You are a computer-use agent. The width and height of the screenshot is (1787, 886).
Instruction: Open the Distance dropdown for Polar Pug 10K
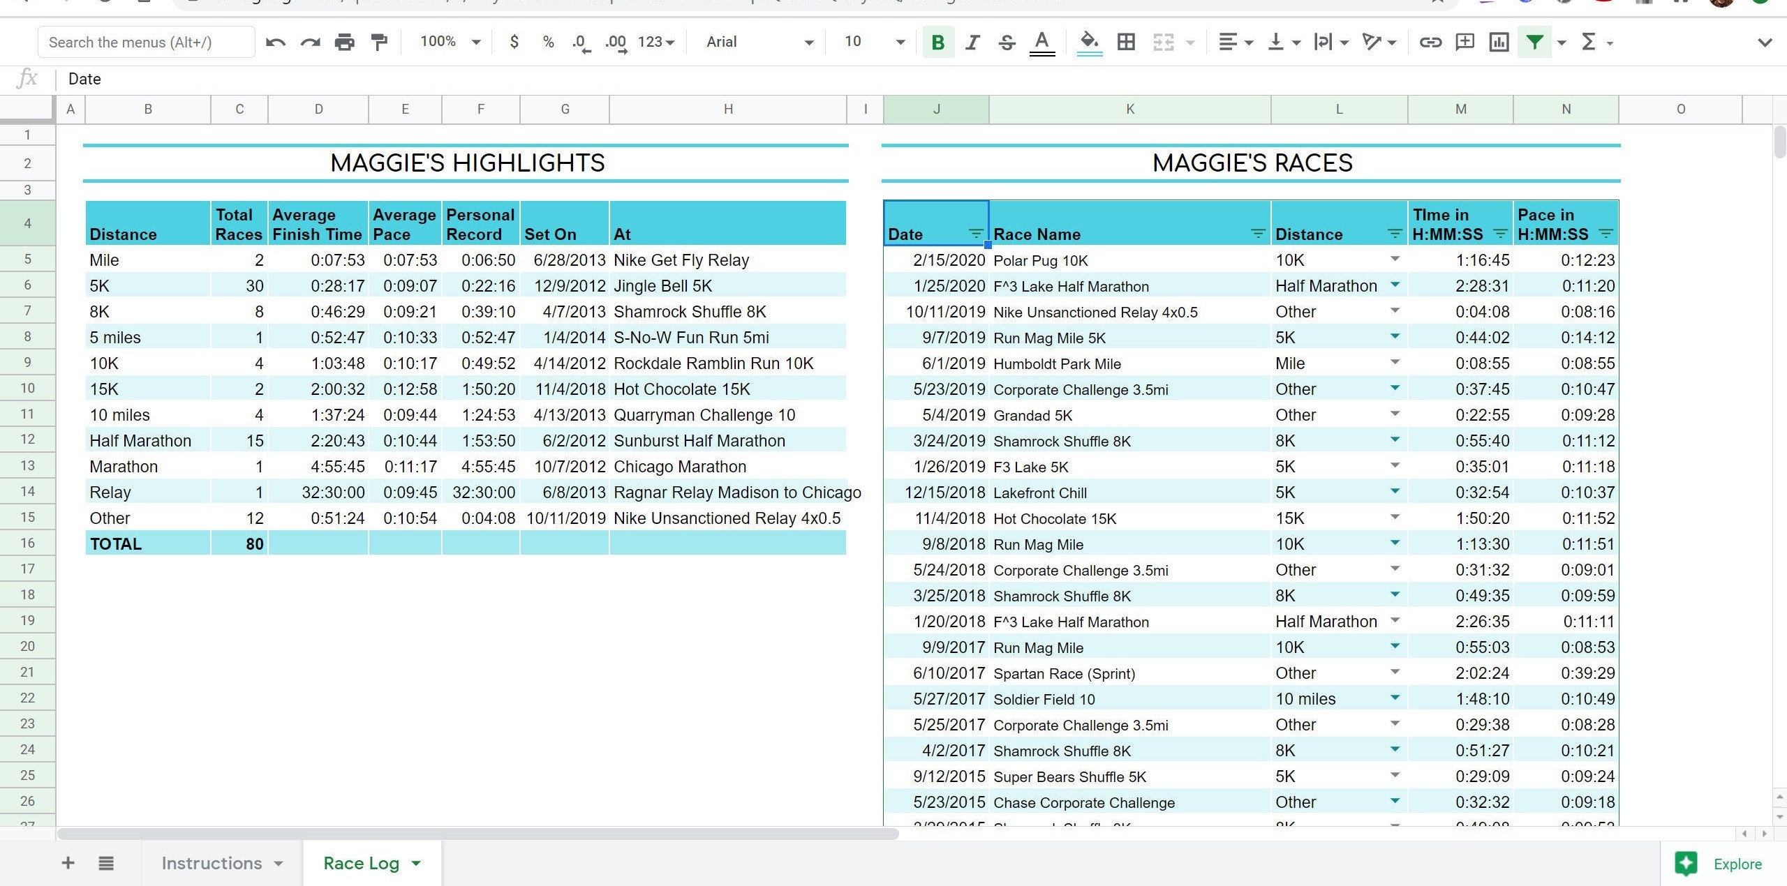click(1395, 259)
